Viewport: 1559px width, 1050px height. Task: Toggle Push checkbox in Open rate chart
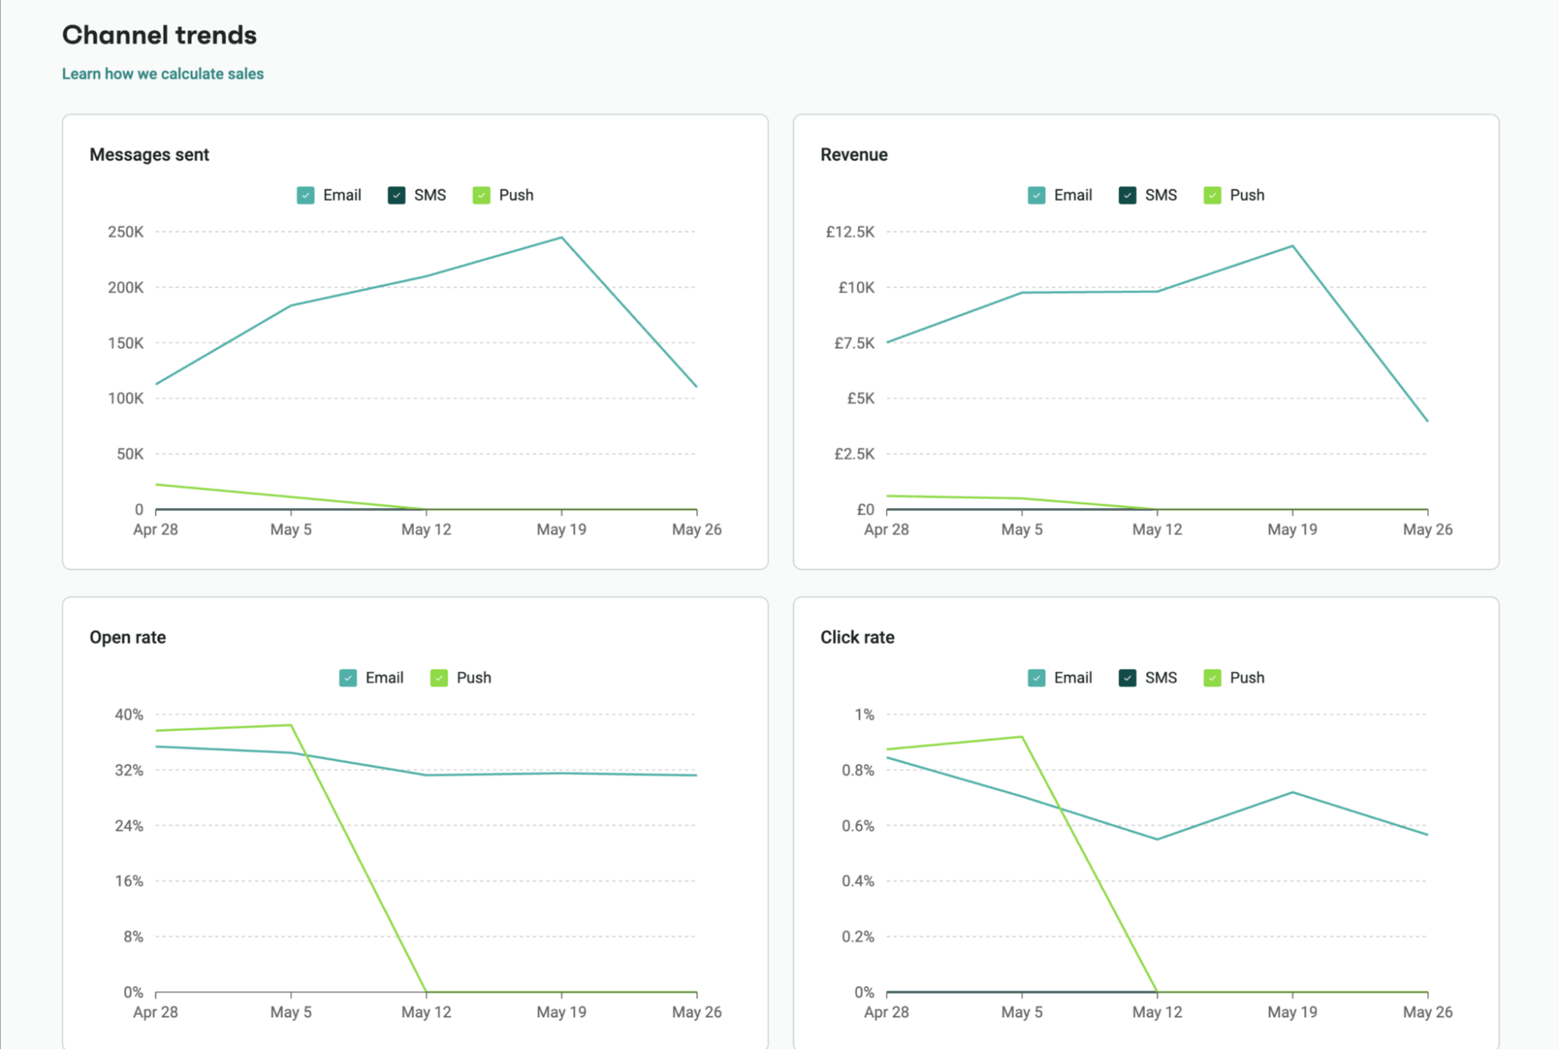pos(439,678)
